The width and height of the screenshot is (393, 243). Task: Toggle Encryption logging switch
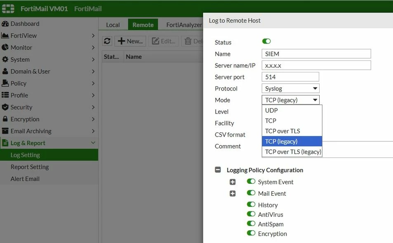pyautogui.click(x=251, y=233)
